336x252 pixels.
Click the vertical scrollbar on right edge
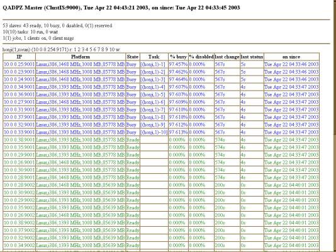click(335, 126)
